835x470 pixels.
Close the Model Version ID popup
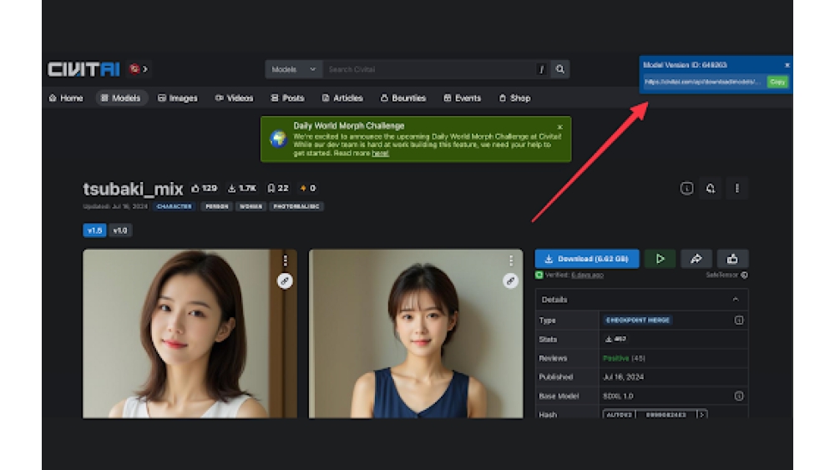click(x=787, y=65)
